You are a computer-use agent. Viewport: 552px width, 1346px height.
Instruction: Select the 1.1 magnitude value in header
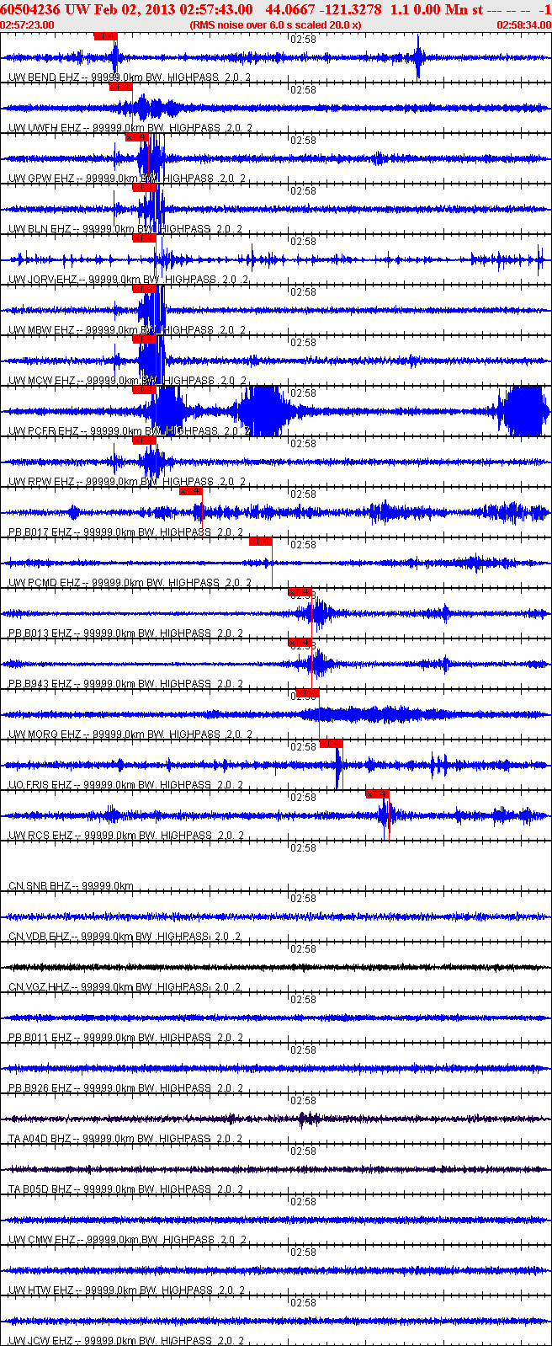pos(398,9)
